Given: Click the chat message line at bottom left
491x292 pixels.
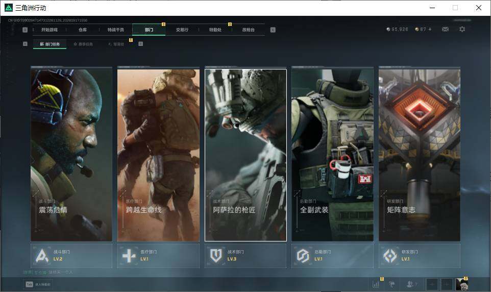Looking at the screenshot, I should click(47, 272).
